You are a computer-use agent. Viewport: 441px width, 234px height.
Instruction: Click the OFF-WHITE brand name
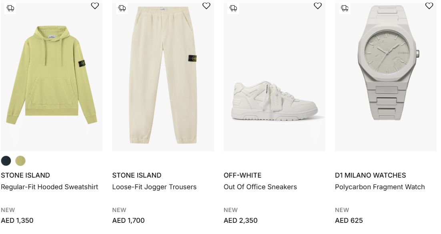[x=243, y=175]
